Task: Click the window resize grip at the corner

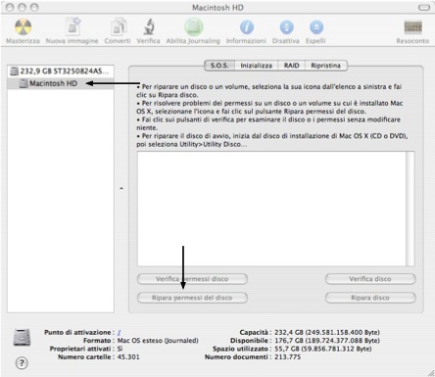Action: 431,373
